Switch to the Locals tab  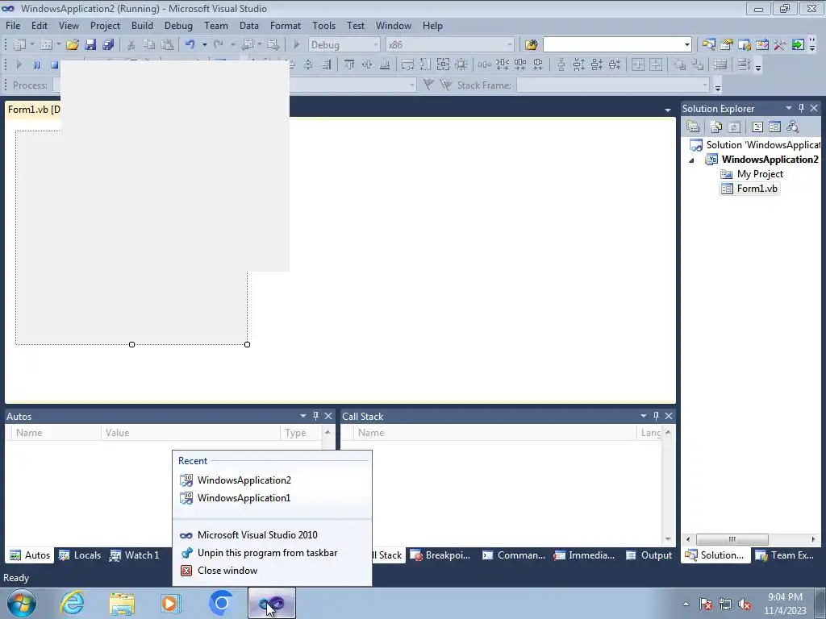(80, 555)
